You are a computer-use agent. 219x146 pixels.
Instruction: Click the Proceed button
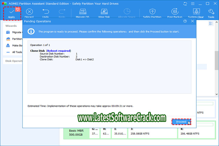click(181, 122)
